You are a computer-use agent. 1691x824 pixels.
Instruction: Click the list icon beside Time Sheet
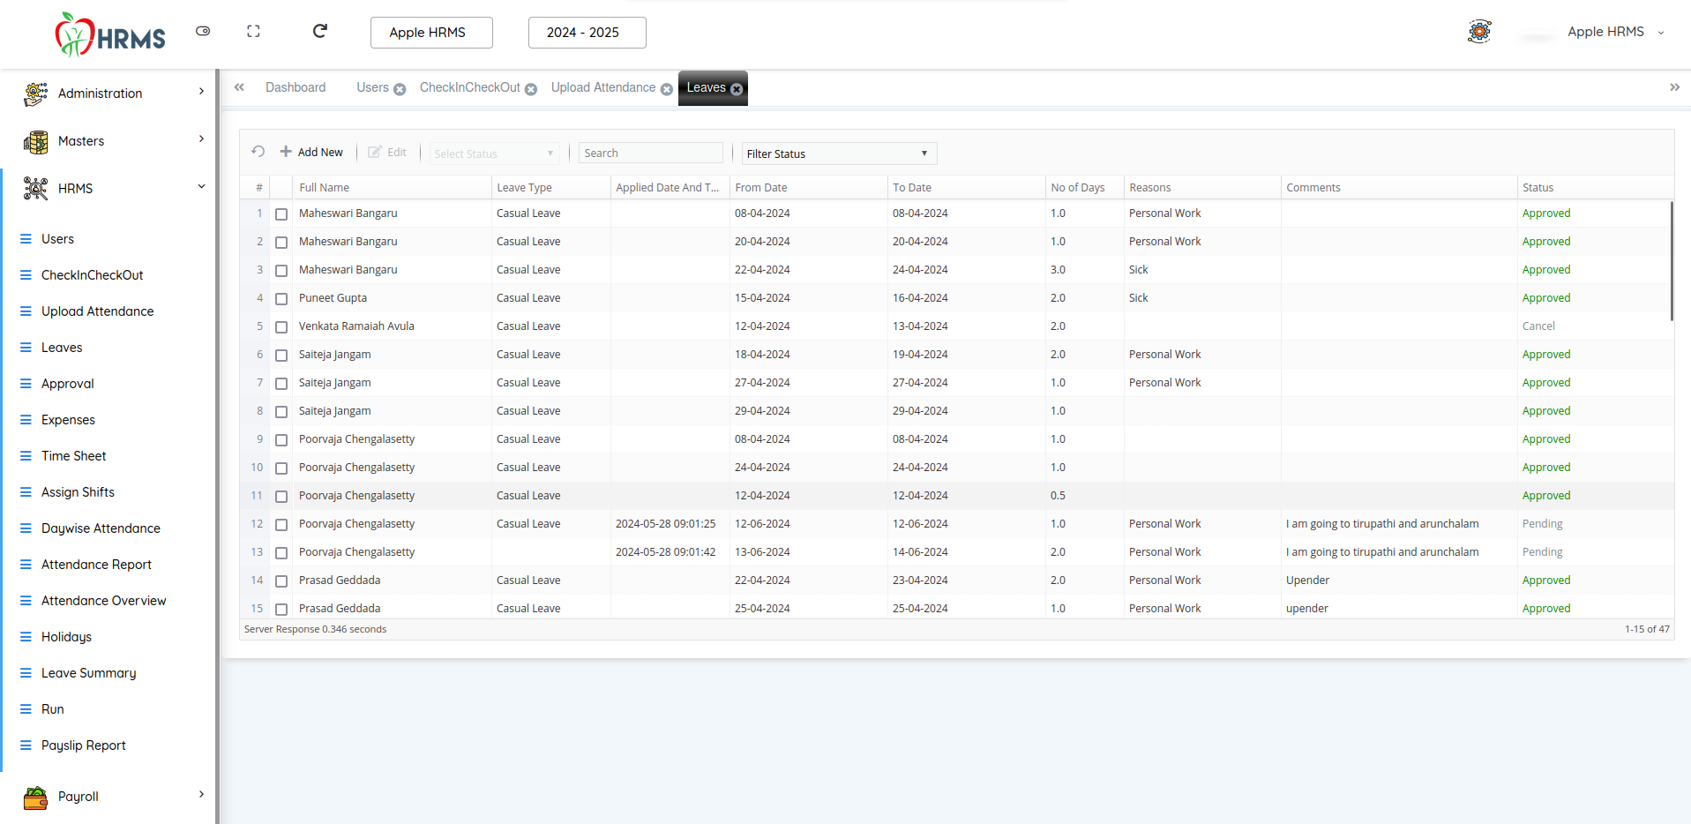(x=26, y=456)
